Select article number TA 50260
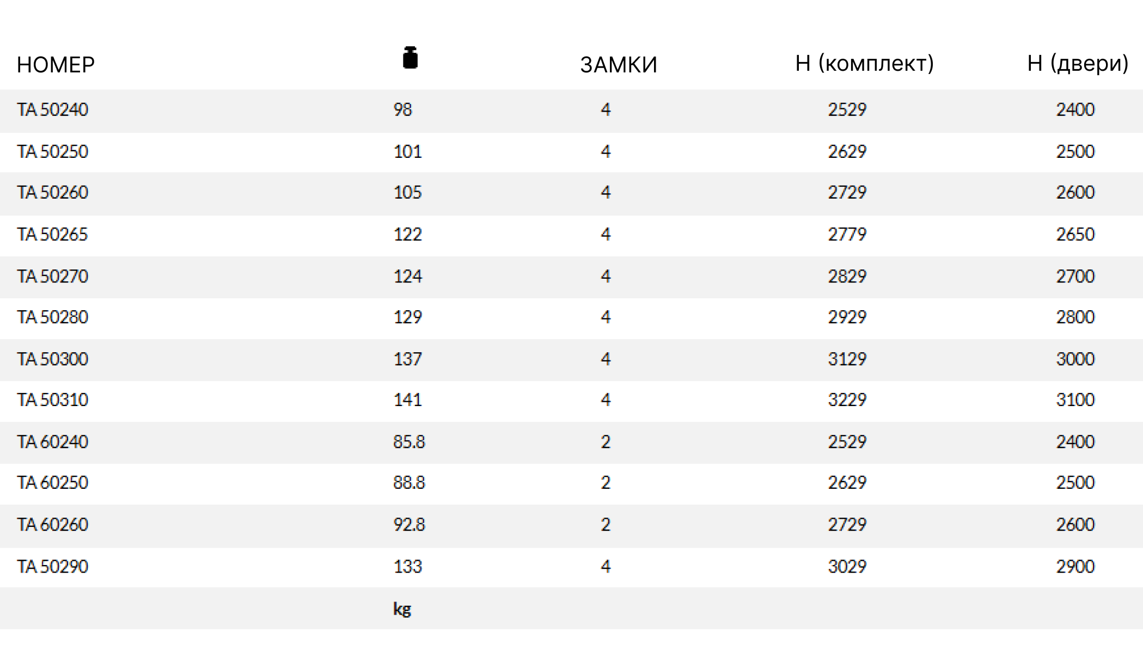The width and height of the screenshot is (1143, 663). 52,192
